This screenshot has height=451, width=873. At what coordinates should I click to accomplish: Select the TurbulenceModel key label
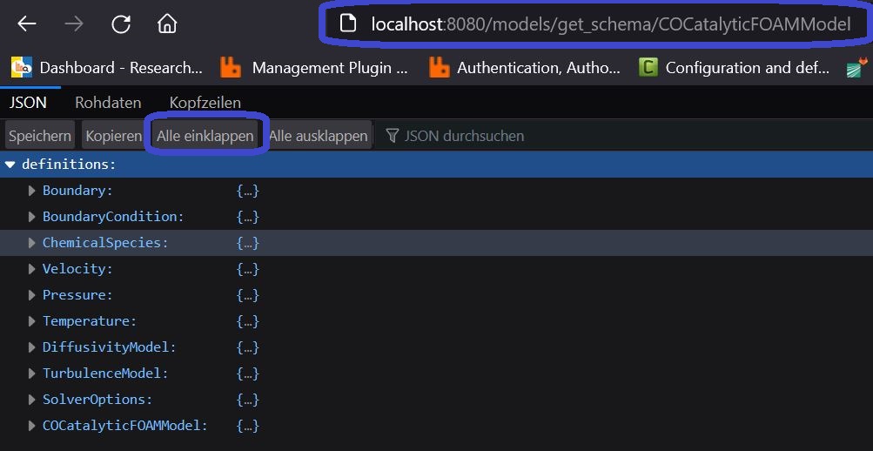click(x=105, y=374)
